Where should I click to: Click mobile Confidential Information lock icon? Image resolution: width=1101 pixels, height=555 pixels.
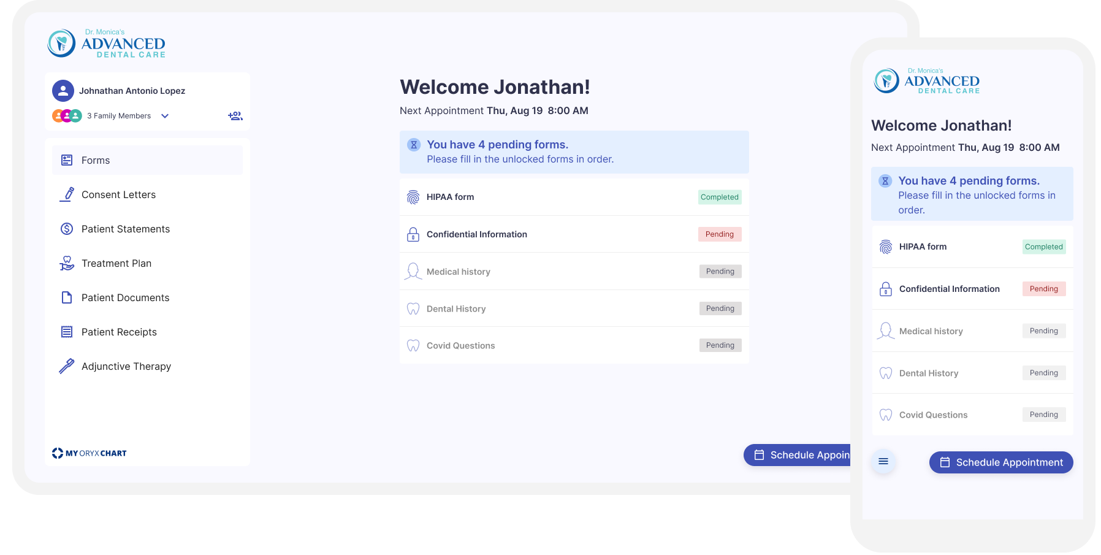886,289
